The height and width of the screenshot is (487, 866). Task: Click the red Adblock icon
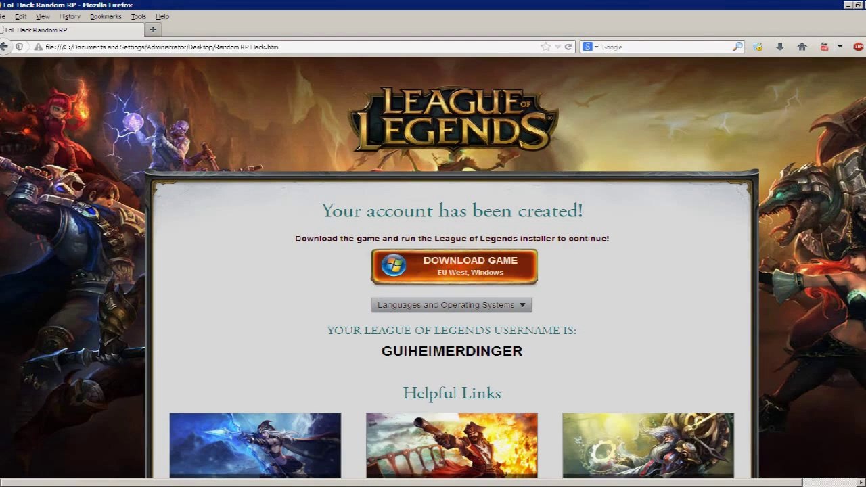pyautogui.click(x=859, y=47)
